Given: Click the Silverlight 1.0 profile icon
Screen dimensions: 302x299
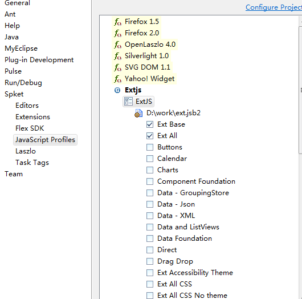Looking at the screenshot, I should pos(118,56).
